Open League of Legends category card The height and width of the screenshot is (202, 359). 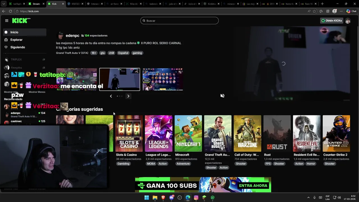pyautogui.click(x=158, y=134)
